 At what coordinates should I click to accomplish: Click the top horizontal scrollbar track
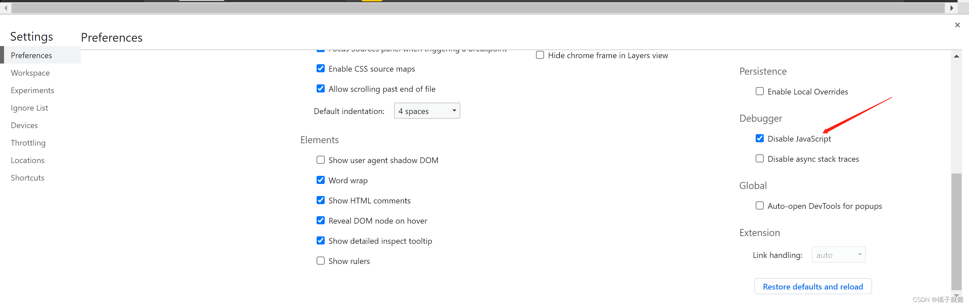point(478,8)
